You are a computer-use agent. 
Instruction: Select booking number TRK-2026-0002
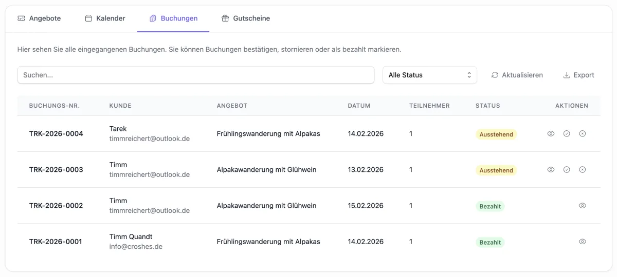pyautogui.click(x=56, y=206)
